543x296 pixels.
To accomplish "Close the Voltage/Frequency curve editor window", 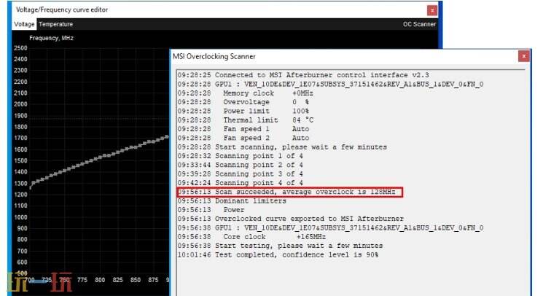I will 432,10.
